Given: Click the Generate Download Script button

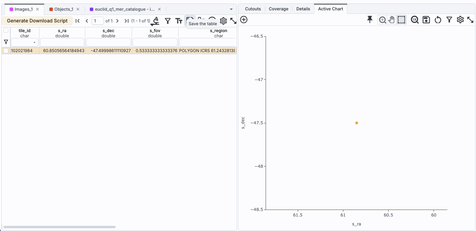Looking at the screenshot, I should [x=37, y=21].
